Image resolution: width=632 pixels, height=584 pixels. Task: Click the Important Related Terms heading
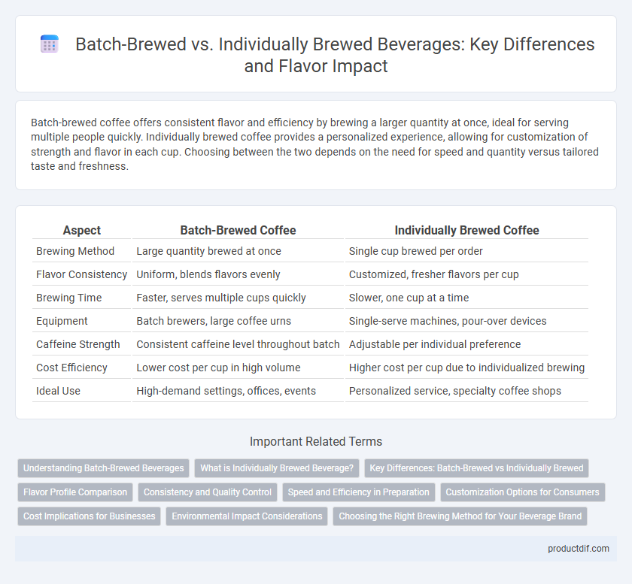(x=316, y=442)
